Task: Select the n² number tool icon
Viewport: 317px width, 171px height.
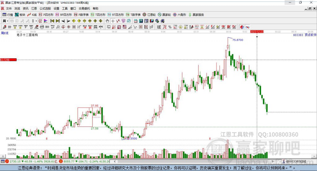Action: pyautogui.click(x=53, y=27)
